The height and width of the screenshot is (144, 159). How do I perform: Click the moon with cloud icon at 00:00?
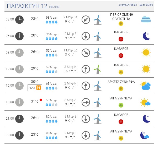click(145, 135)
